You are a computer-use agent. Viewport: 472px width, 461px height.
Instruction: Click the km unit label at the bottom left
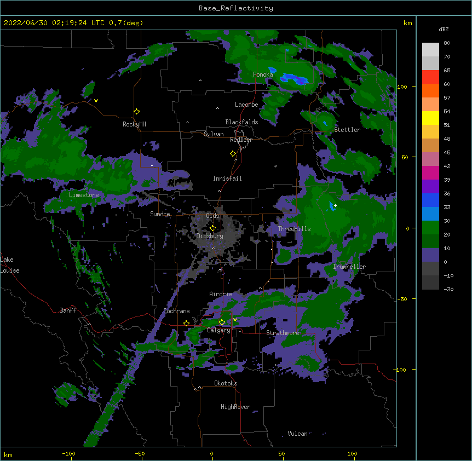[8, 454]
